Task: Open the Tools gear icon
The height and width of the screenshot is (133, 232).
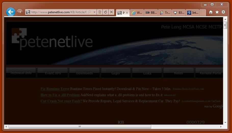Action: pyautogui.click(x=223, y=12)
